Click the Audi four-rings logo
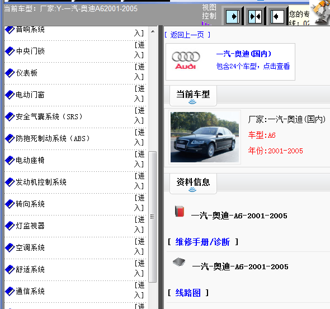 [x=186, y=57]
